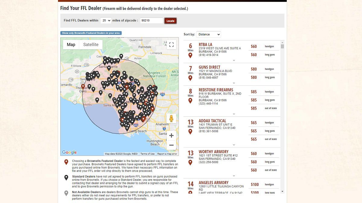
Task: Zoom out on the map
Action: [x=171, y=145]
